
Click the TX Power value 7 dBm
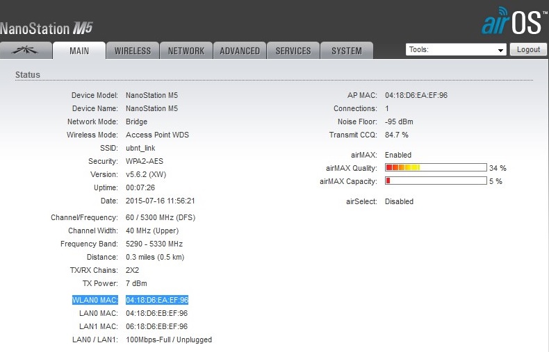136,283
